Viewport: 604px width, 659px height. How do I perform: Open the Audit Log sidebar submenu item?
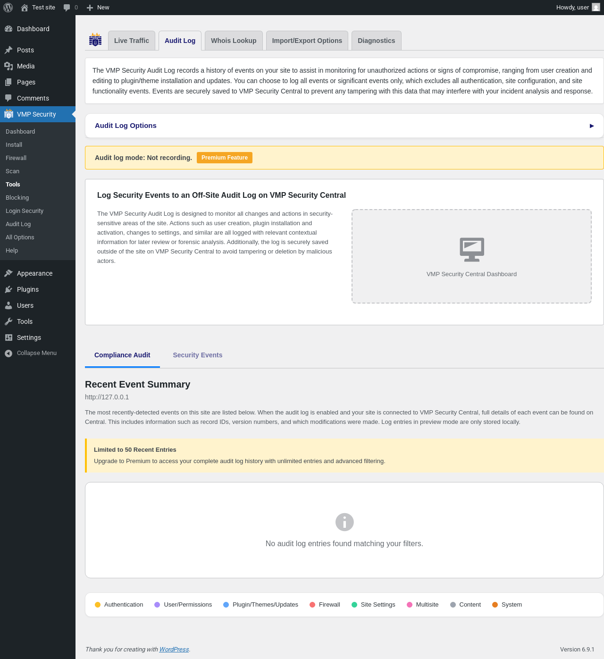18,224
